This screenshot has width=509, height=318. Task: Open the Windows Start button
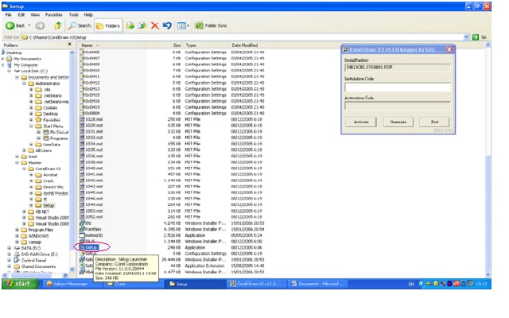click(x=19, y=284)
